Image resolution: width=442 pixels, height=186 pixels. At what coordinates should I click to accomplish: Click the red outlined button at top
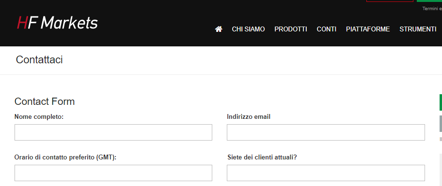[390, 1]
